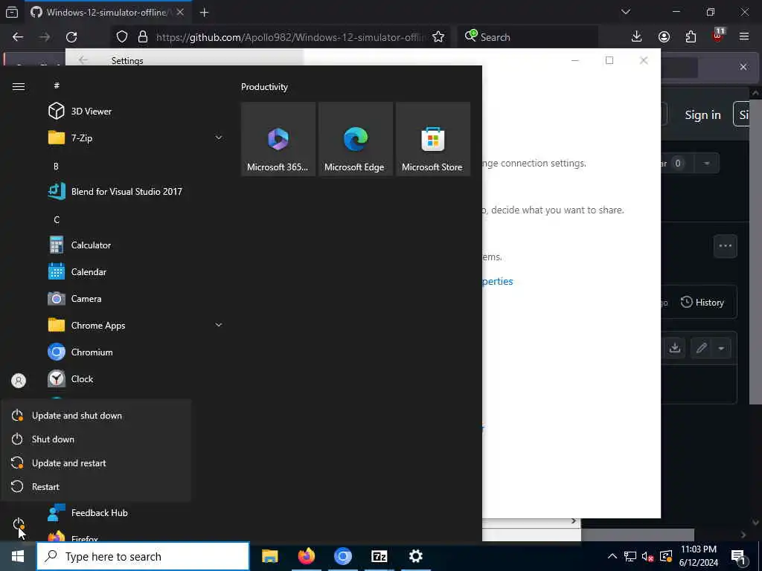Open the notification center icon

pos(739,556)
